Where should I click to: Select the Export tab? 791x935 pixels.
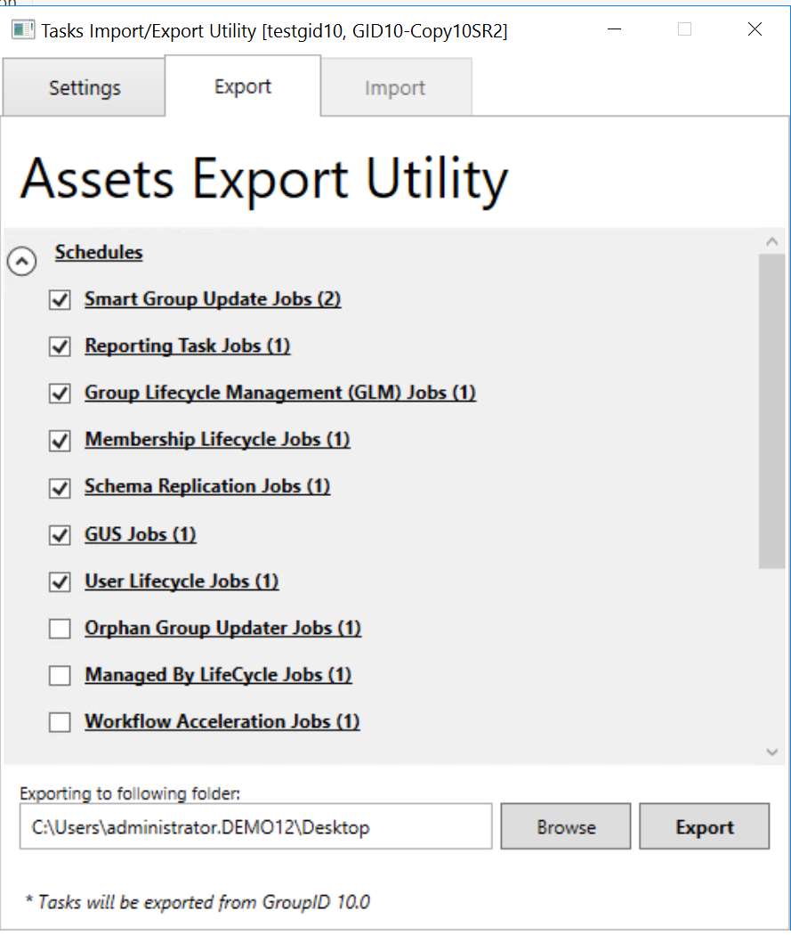pyautogui.click(x=242, y=86)
